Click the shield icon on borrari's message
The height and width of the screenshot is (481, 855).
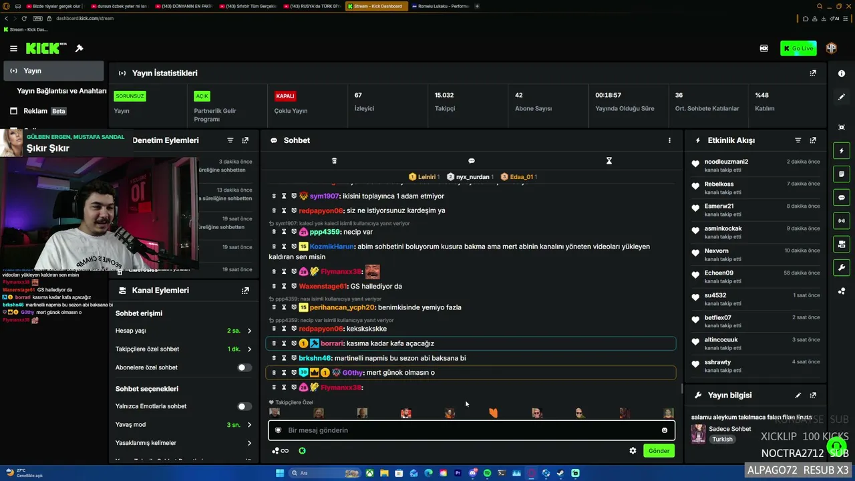point(294,343)
